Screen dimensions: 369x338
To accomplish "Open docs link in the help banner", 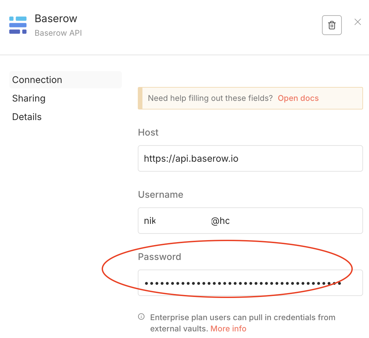I will pyautogui.click(x=298, y=98).
